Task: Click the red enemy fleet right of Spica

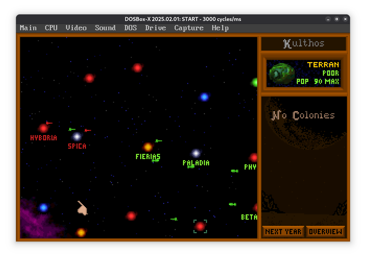Action: [88, 130]
